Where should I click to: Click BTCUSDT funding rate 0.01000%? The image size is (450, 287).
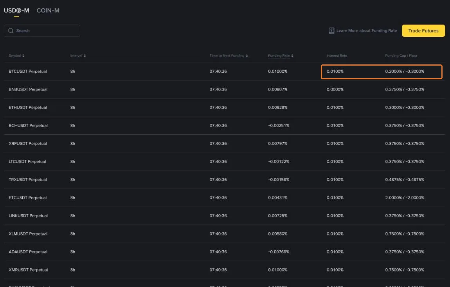click(277, 71)
